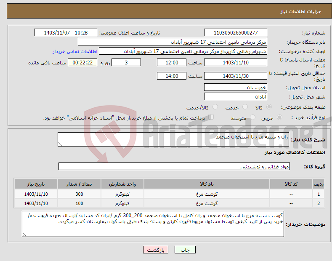This screenshot has width=332, height=261.
Task: Click the price validity date 1403/11/30 field
Action: point(236,76)
